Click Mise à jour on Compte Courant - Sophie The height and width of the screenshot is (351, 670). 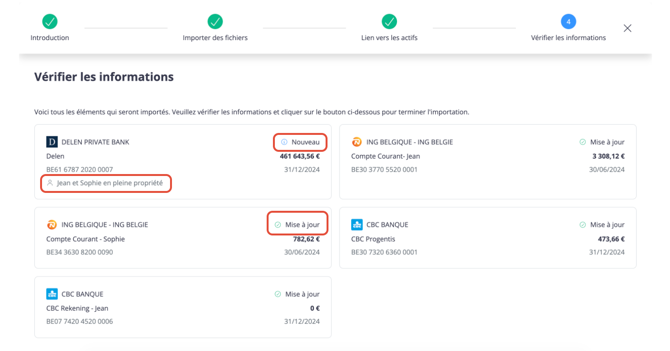click(302, 225)
